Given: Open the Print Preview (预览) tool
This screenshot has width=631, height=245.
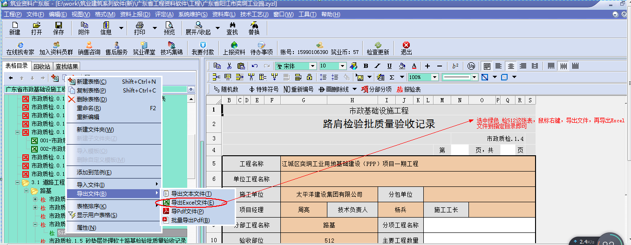Looking at the screenshot, I should point(169,28).
